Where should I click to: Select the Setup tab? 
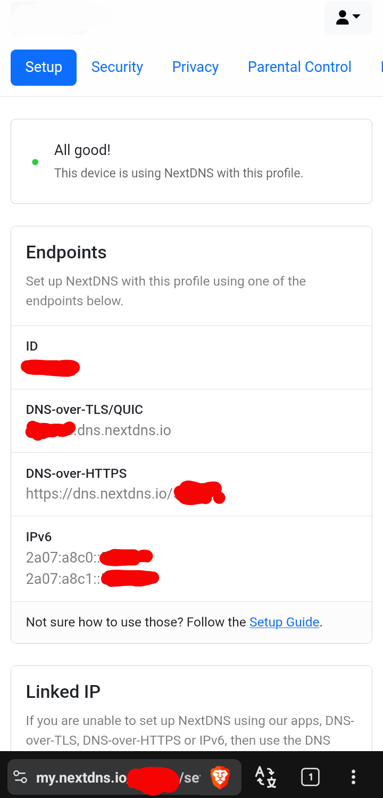(44, 67)
